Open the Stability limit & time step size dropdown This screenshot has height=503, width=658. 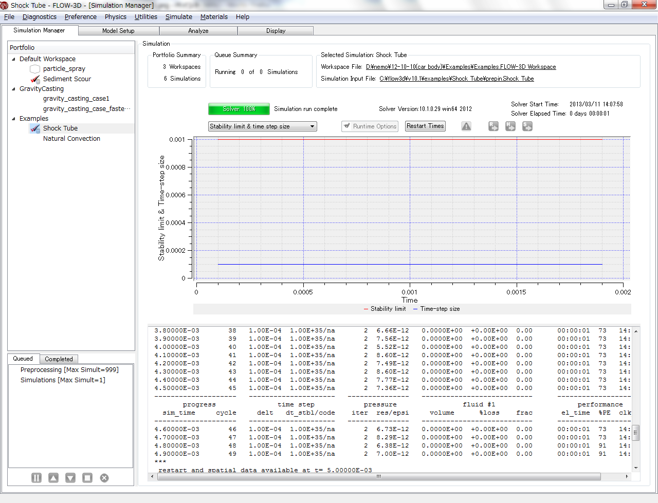(x=263, y=126)
